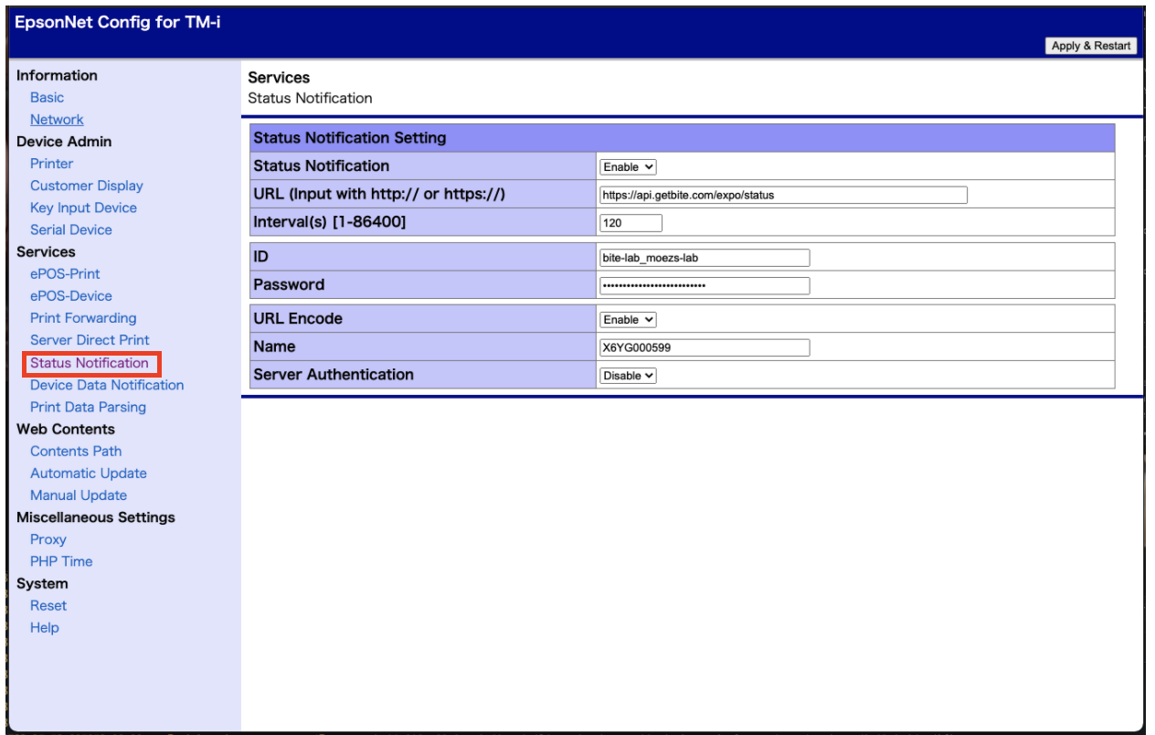Click the 'Server Authentication' label
The image size is (1155, 735).
tap(334, 375)
